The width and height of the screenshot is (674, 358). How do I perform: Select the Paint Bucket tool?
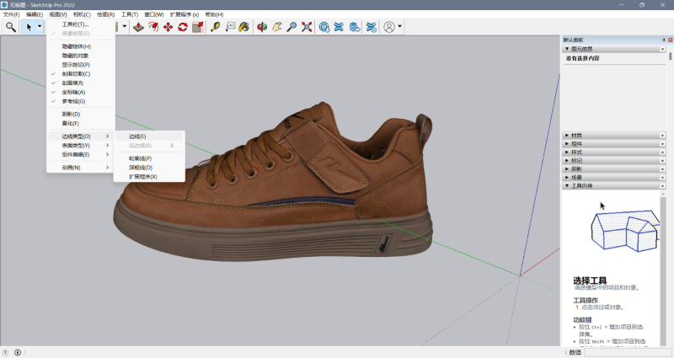(x=244, y=27)
